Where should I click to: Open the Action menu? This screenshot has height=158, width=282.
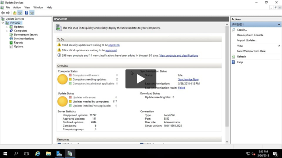[x=17, y=7]
